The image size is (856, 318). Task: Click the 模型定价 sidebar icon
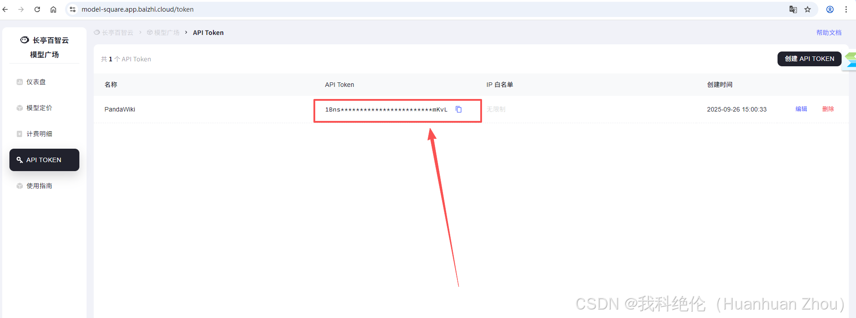(x=20, y=108)
